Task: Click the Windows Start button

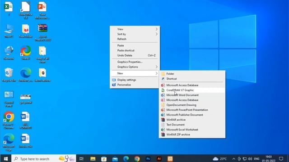Action: tap(6, 158)
